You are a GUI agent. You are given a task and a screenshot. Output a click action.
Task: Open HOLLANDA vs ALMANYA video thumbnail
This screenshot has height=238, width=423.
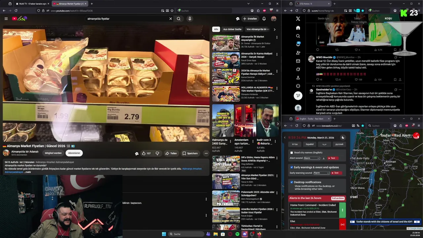click(x=226, y=94)
